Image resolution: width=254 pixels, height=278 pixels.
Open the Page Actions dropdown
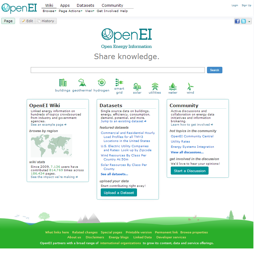click(71, 11)
